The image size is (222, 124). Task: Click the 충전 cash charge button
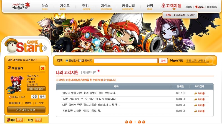(x=34, y=97)
